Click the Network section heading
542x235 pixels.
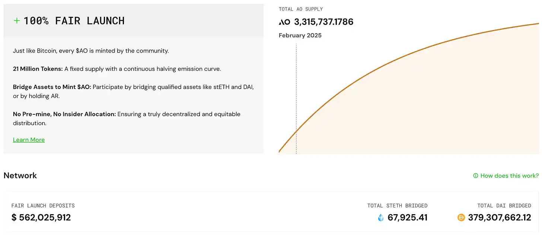tap(20, 175)
